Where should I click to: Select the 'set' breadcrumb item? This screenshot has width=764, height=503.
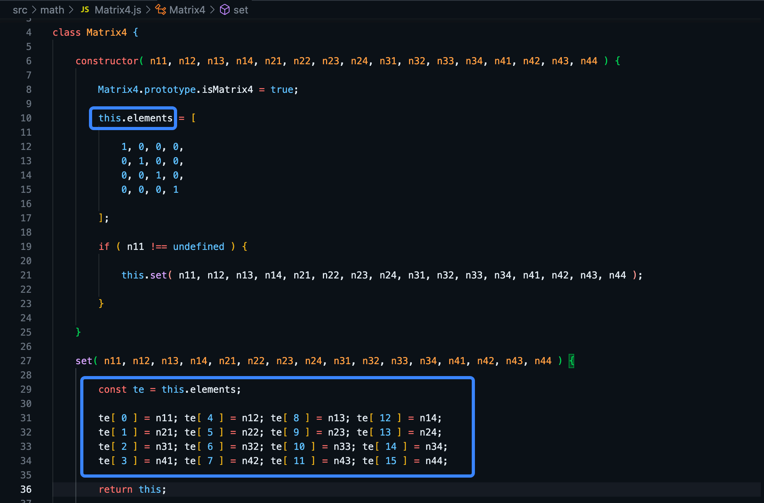click(x=241, y=10)
